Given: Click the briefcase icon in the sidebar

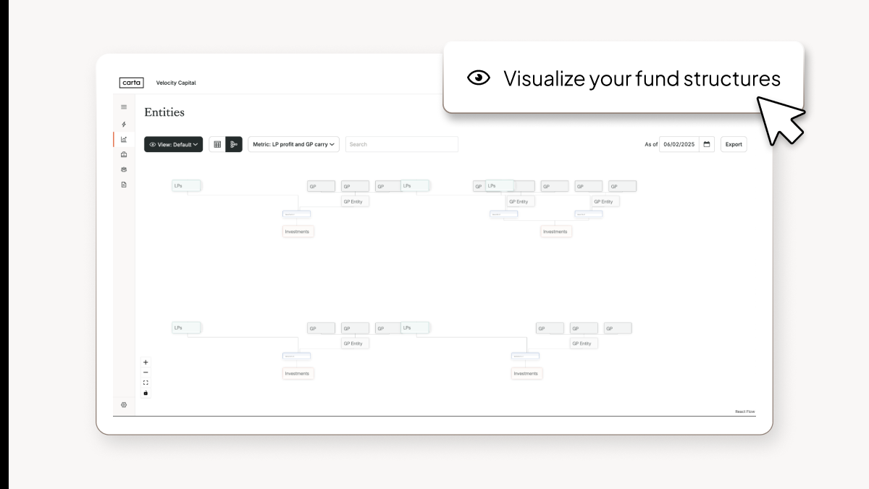Looking at the screenshot, I should [x=124, y=154].
